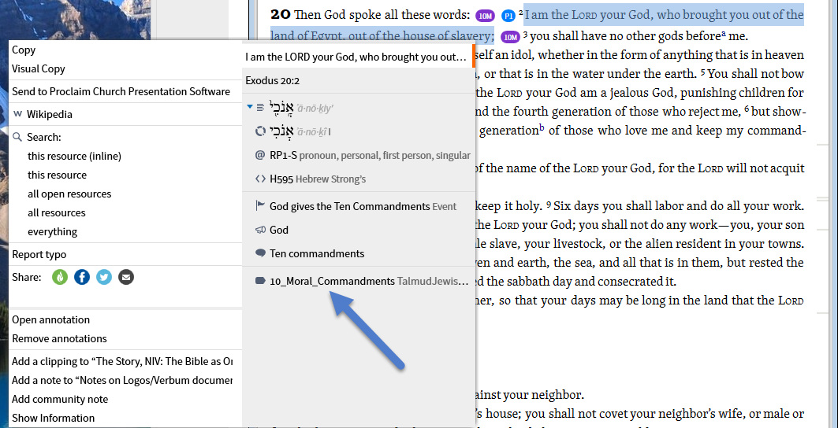The width and height of the screenshot is (838, 428).
Task: Share on Facebook icon
Action: (x=82, y=277)
